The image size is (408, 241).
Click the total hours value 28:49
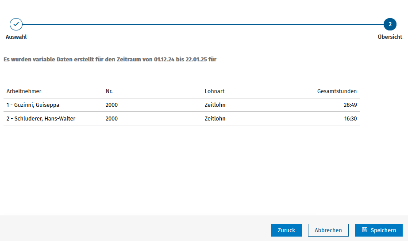pos(350,105)
